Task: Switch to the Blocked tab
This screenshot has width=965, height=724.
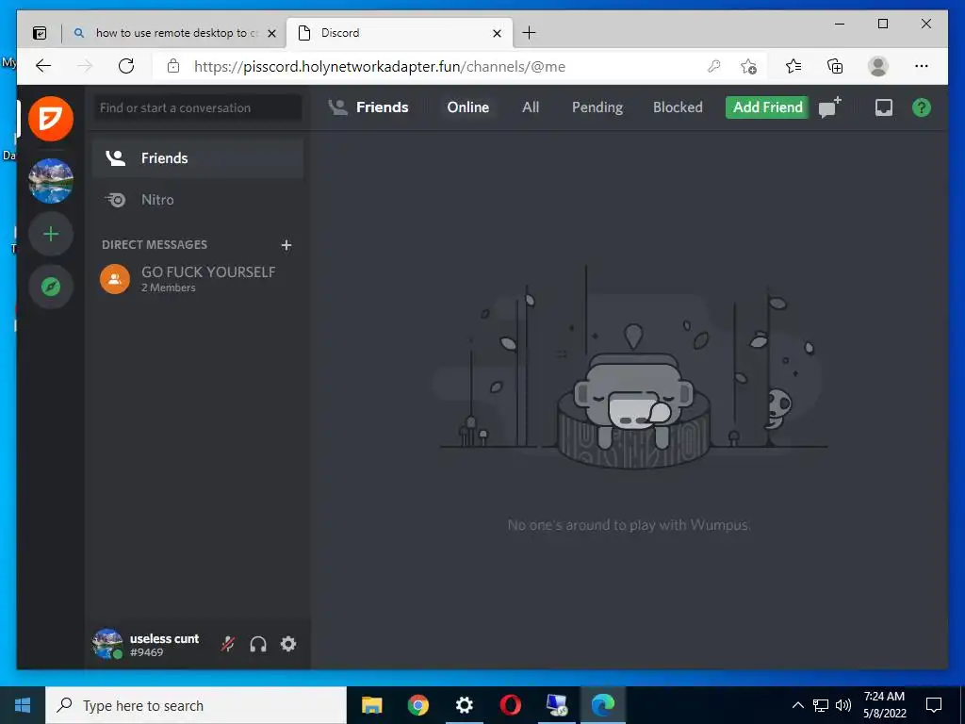Action: tap(678, 107)
